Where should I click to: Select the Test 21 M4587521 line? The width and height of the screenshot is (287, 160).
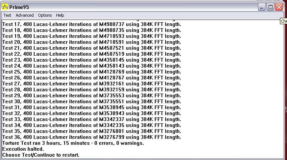[91, 48]
